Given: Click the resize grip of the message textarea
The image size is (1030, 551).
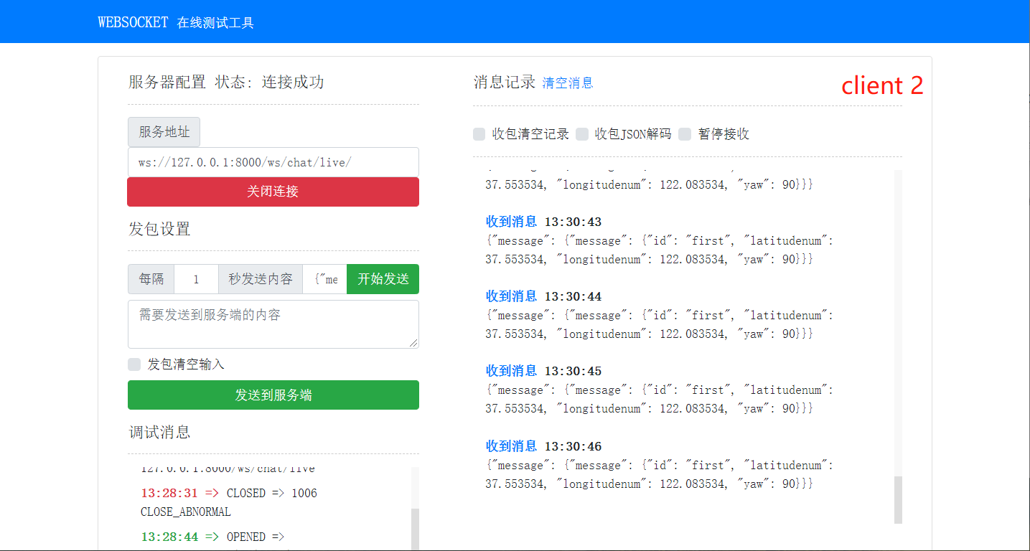Looking at the screenshot, I should 413,344.
